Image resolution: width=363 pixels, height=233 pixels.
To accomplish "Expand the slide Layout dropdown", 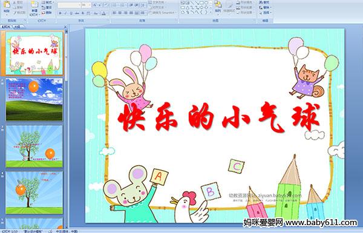I will pyautogui.click(x=47, y=2).
